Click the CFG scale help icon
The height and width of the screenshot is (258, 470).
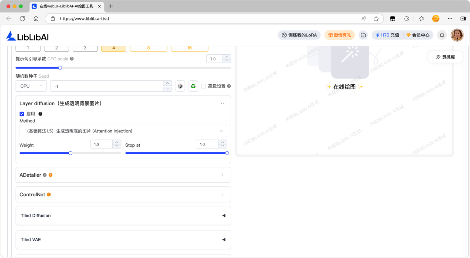[x=72, y=59]
